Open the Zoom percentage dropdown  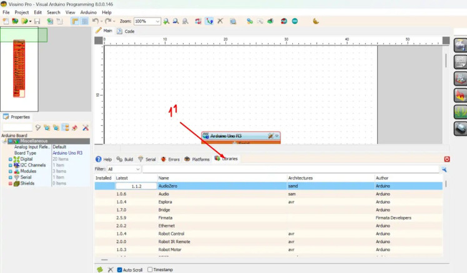pyautogui.click(x=157, y=21)
